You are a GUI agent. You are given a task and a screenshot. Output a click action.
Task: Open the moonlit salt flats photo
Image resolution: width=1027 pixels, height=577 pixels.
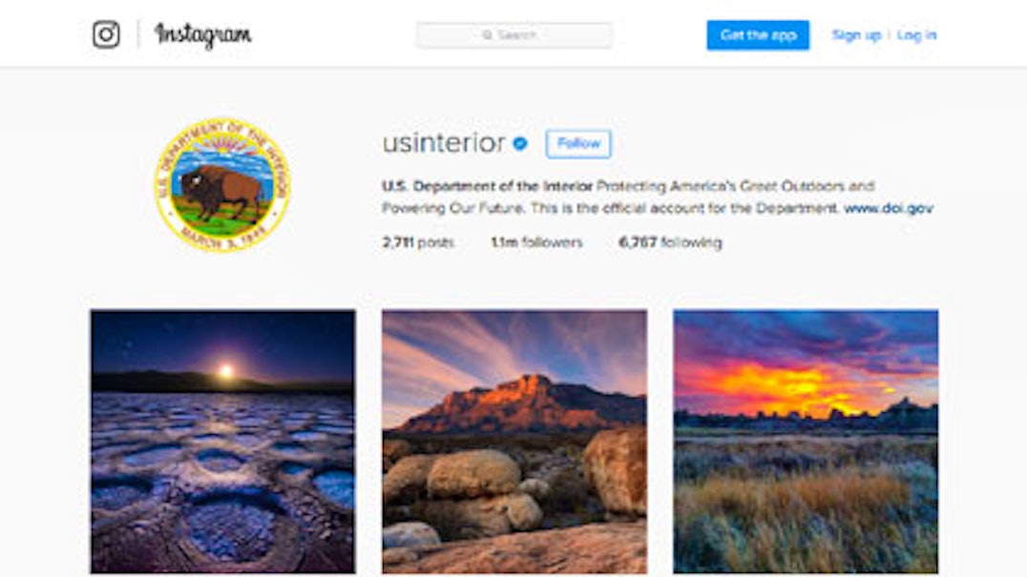click(x=223, y=442)
